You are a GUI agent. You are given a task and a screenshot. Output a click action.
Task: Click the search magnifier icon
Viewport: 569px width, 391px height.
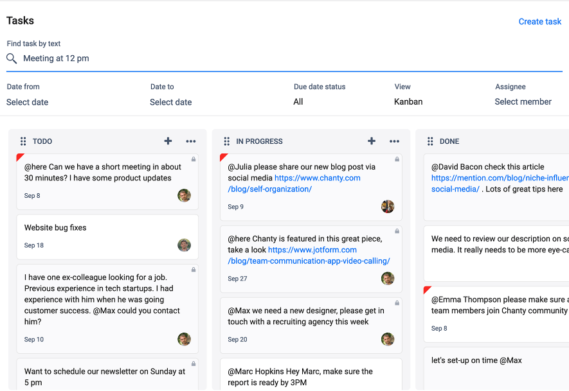(x=12, y=58)
